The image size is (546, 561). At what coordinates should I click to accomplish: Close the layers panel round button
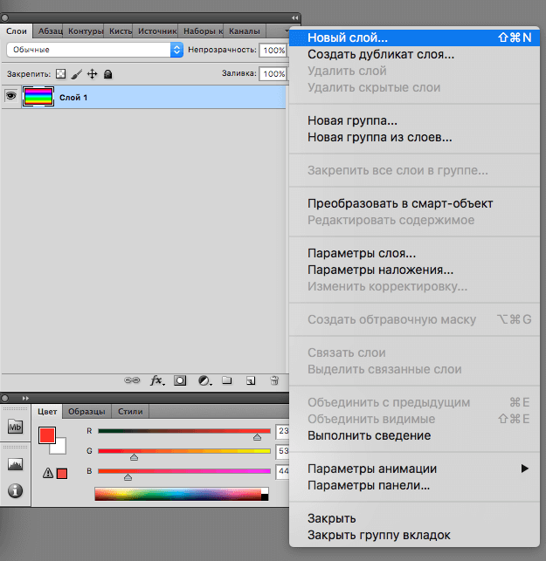[x=4, y=17]
